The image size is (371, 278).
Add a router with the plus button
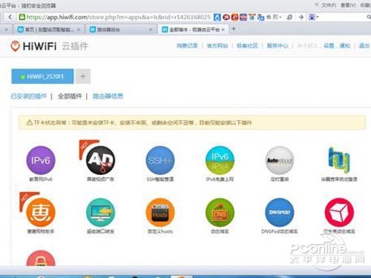[83, 76]
